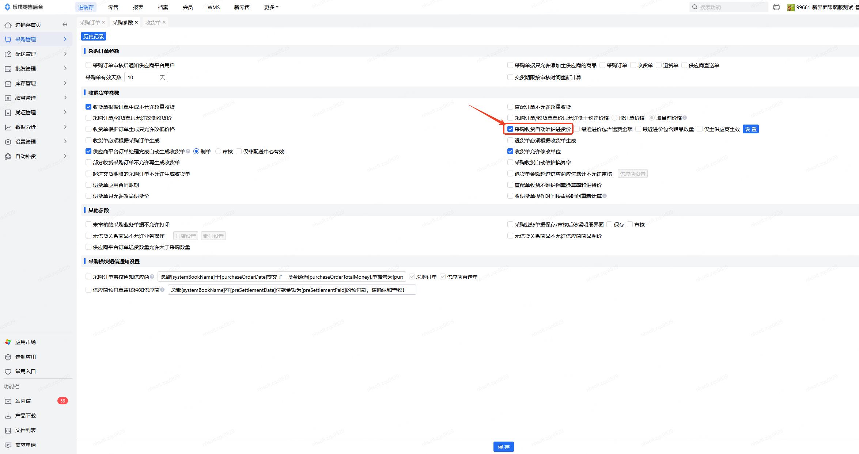The image size is (859, 454).
Task: Switch to the 收货单 tab
Action: click(x=153, y=22)
